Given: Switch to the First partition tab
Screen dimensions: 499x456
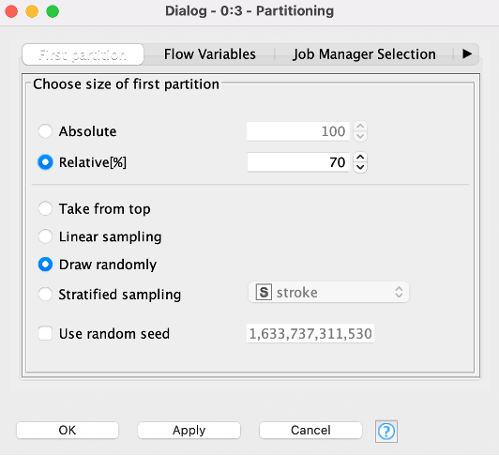Looking at the screenshot, I should point(83,54).
